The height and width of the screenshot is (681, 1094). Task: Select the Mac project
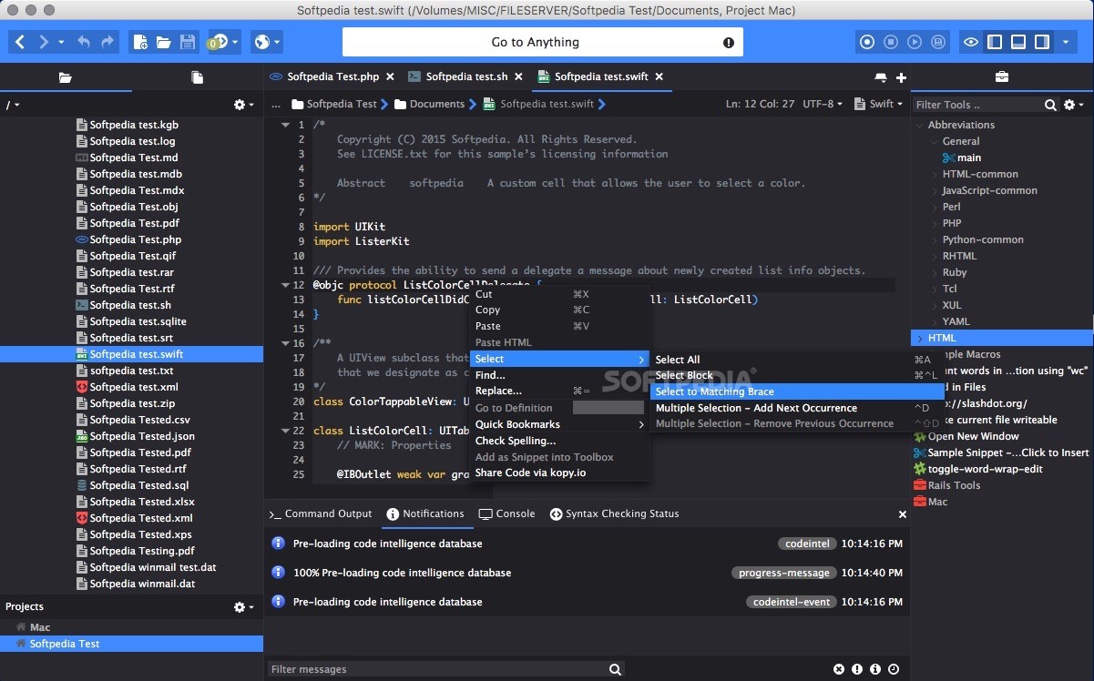point(40,627)
